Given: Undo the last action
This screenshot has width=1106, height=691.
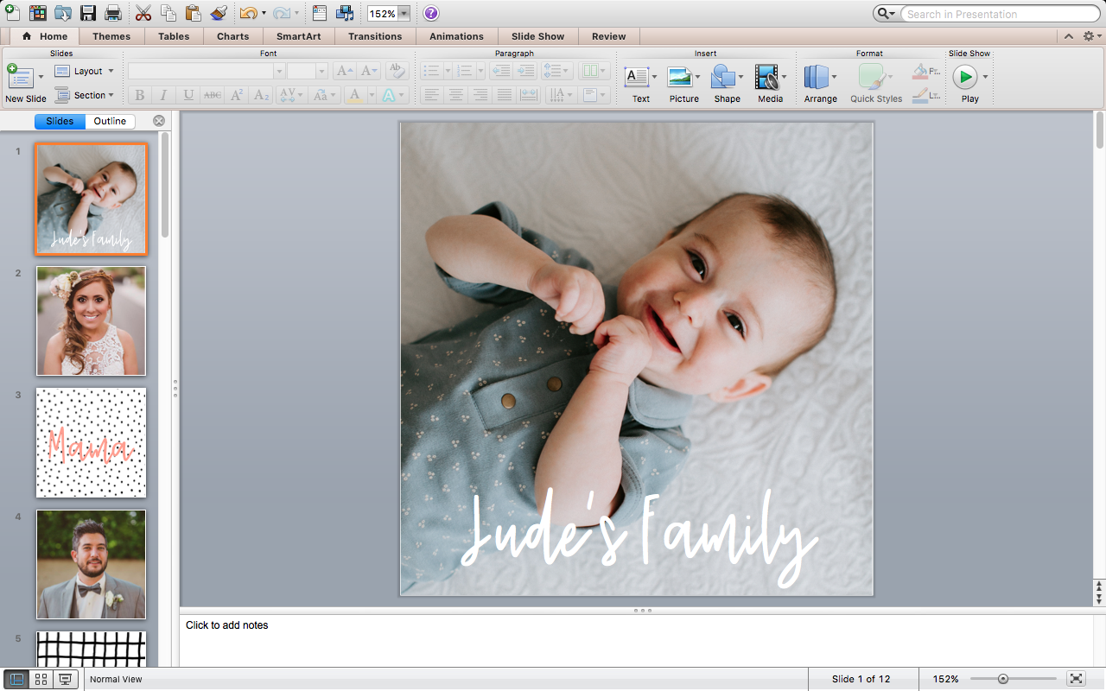Looking at the screenshot, I should 248,13.
